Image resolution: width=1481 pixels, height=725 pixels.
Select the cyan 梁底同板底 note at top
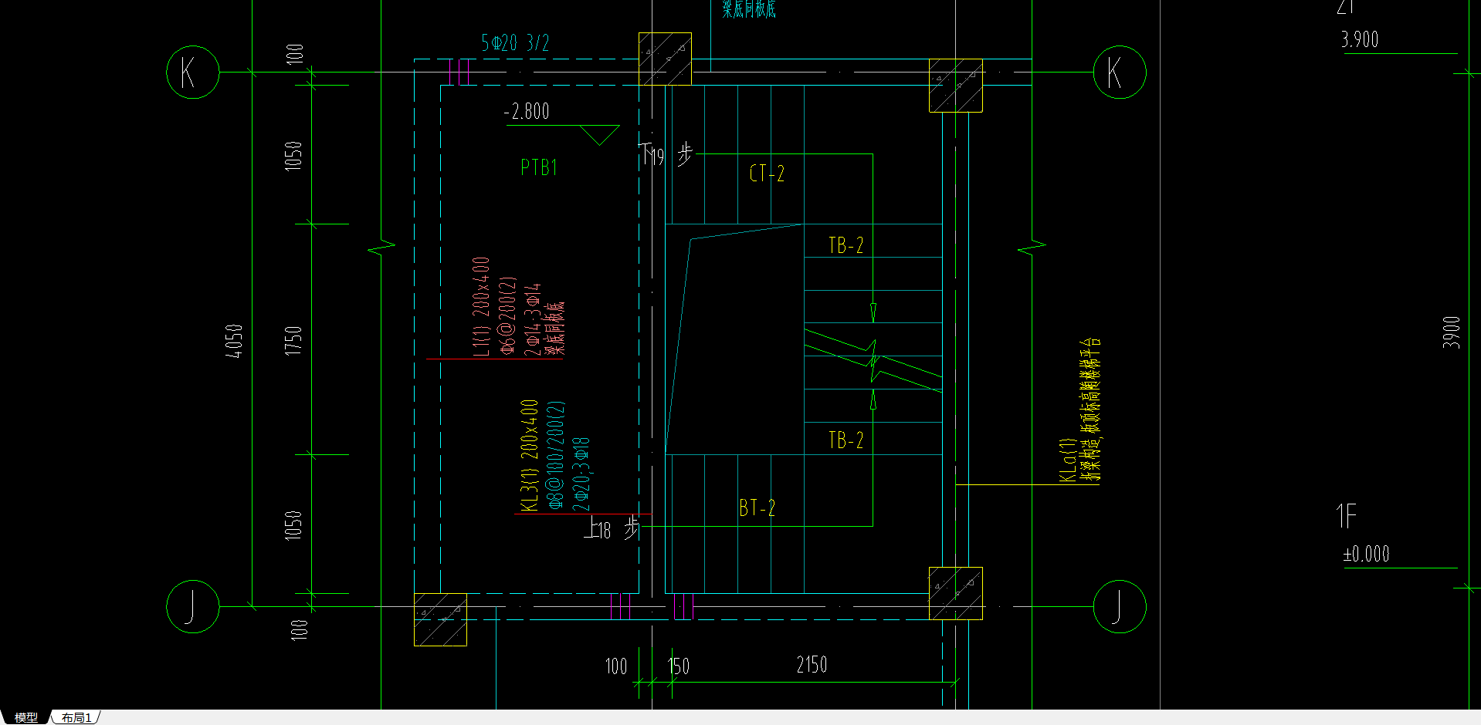(x=749, y=9)
